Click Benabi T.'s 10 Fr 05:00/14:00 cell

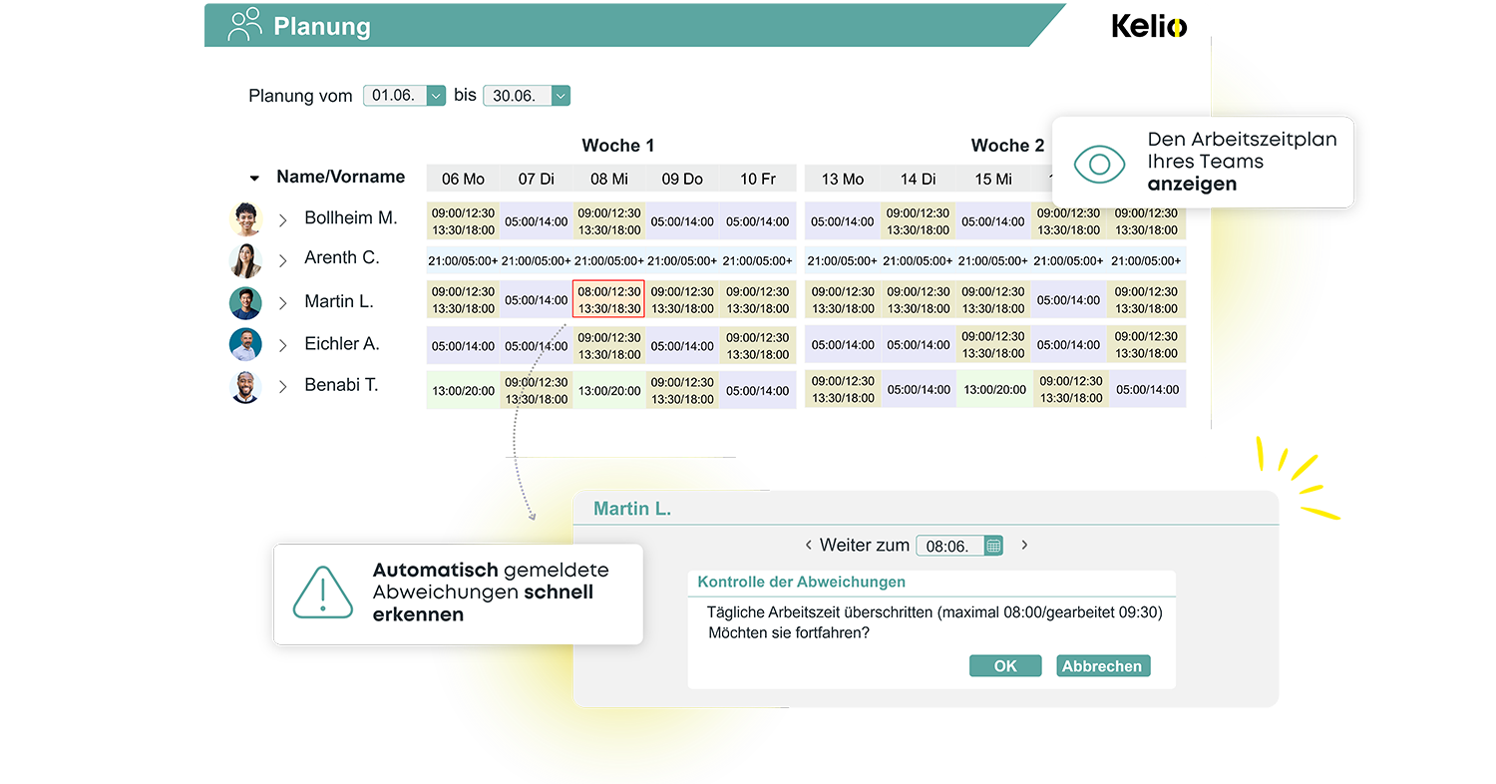[x=758, y=390]
